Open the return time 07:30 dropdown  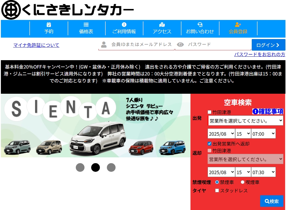(263, 172)
